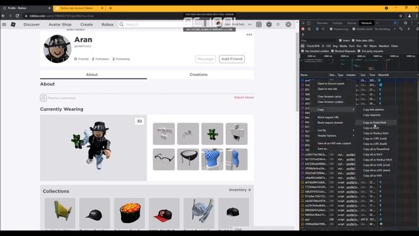Click the Report Abuse link
419x236 pixels.
pos(244,98)
